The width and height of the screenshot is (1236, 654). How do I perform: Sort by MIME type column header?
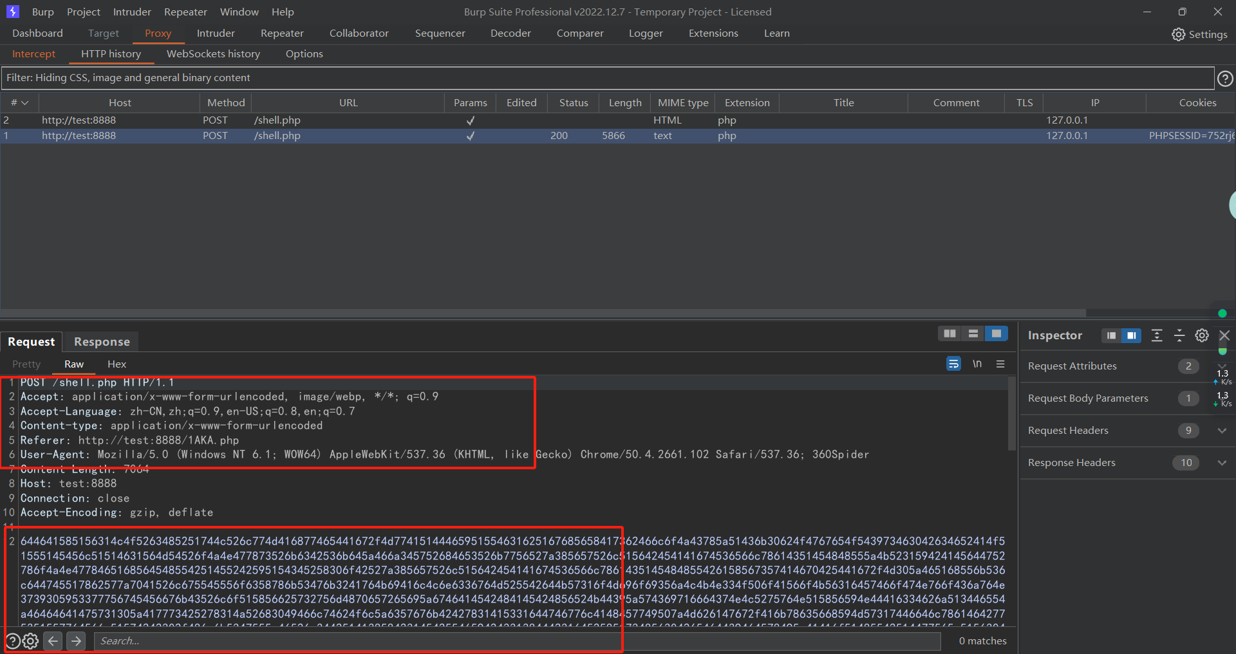683,103
